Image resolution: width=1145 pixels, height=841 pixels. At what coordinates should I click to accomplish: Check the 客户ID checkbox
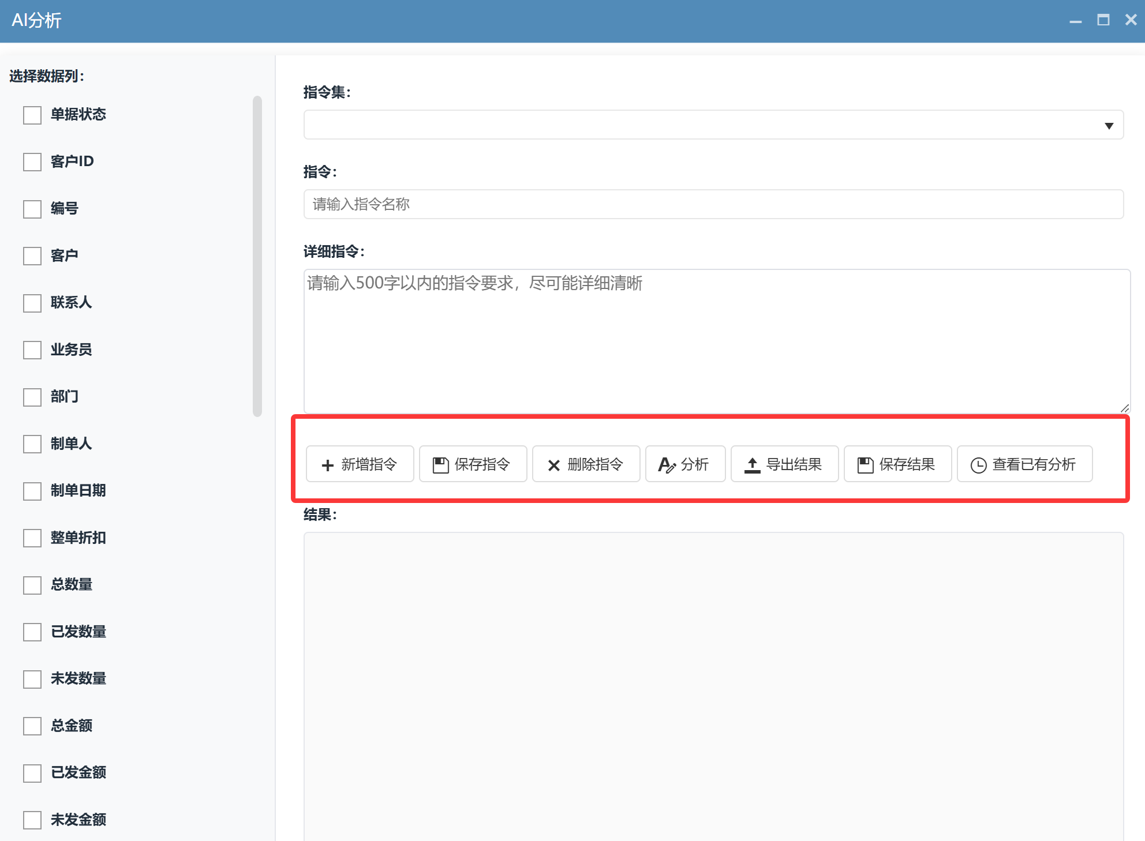click(x=32, y=162)
